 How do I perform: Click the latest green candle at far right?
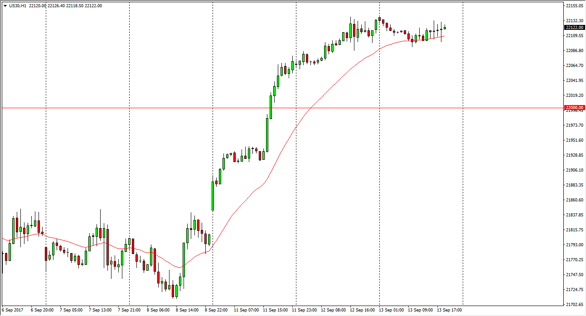445,28
